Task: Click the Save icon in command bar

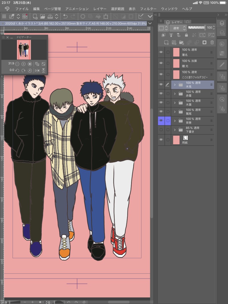Action: [50, 17]
